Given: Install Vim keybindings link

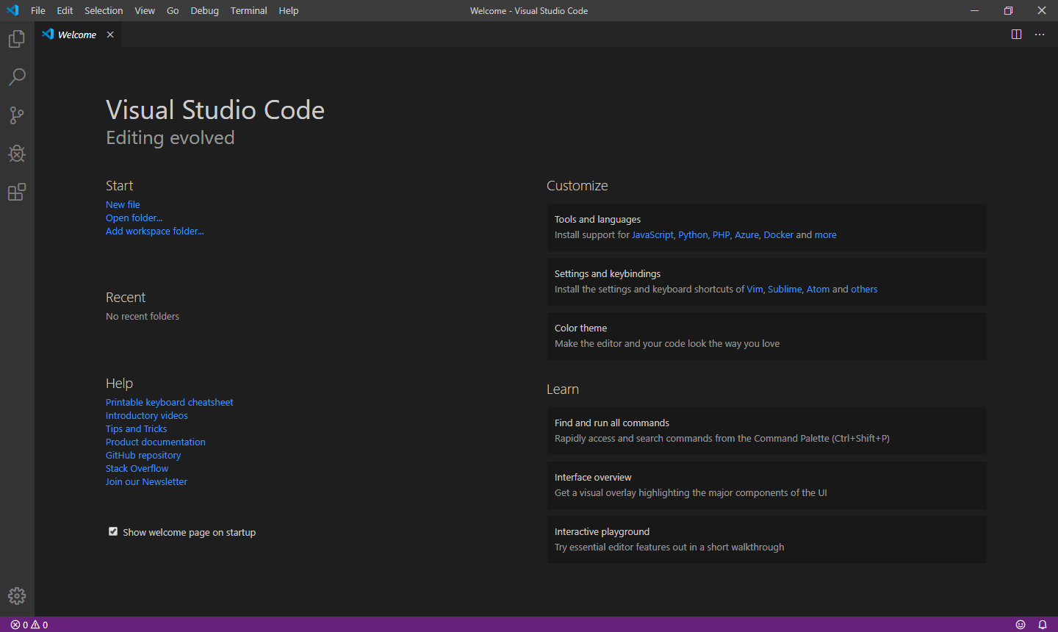Looking at the screenshot, I should click(x=755, y=289).
